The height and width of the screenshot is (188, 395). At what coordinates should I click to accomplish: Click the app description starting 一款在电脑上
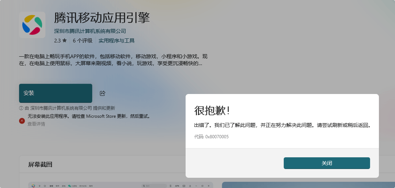tap(113, 60)
